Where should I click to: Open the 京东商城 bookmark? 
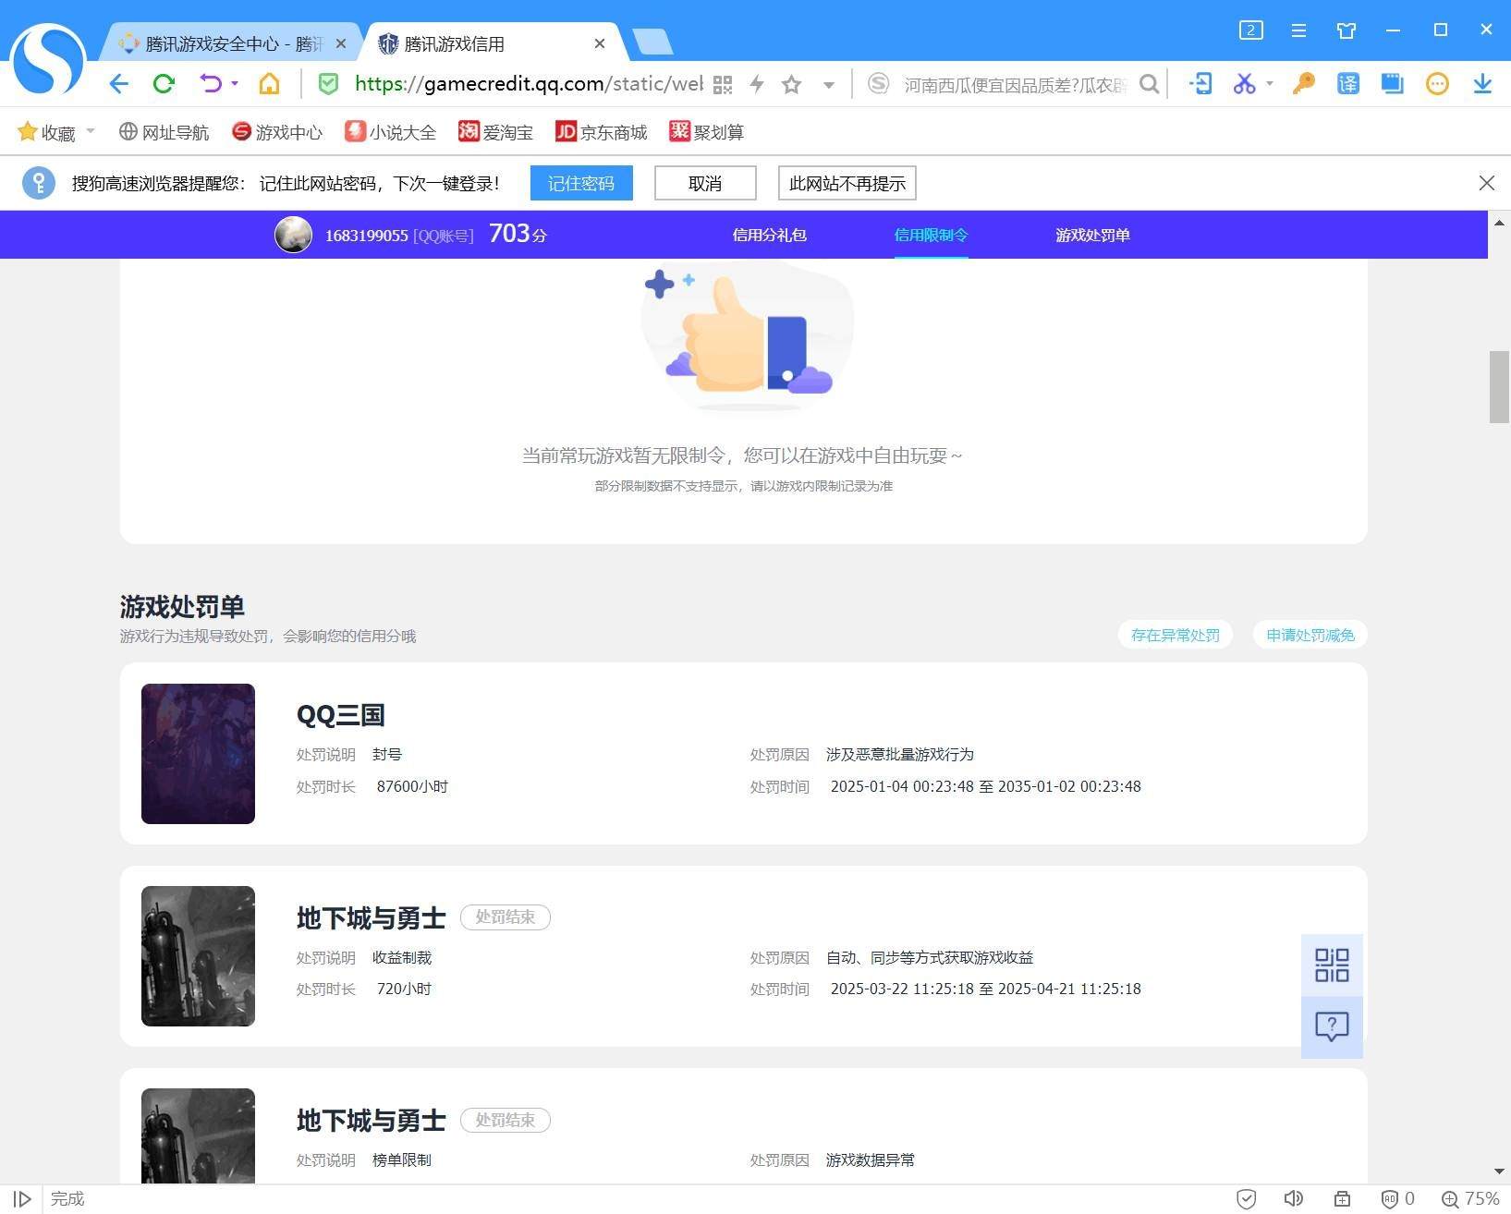[x=602, y=132]
